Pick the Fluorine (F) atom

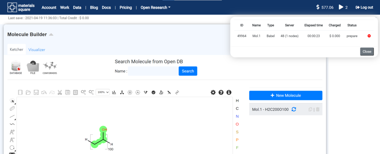coord(237,147)
